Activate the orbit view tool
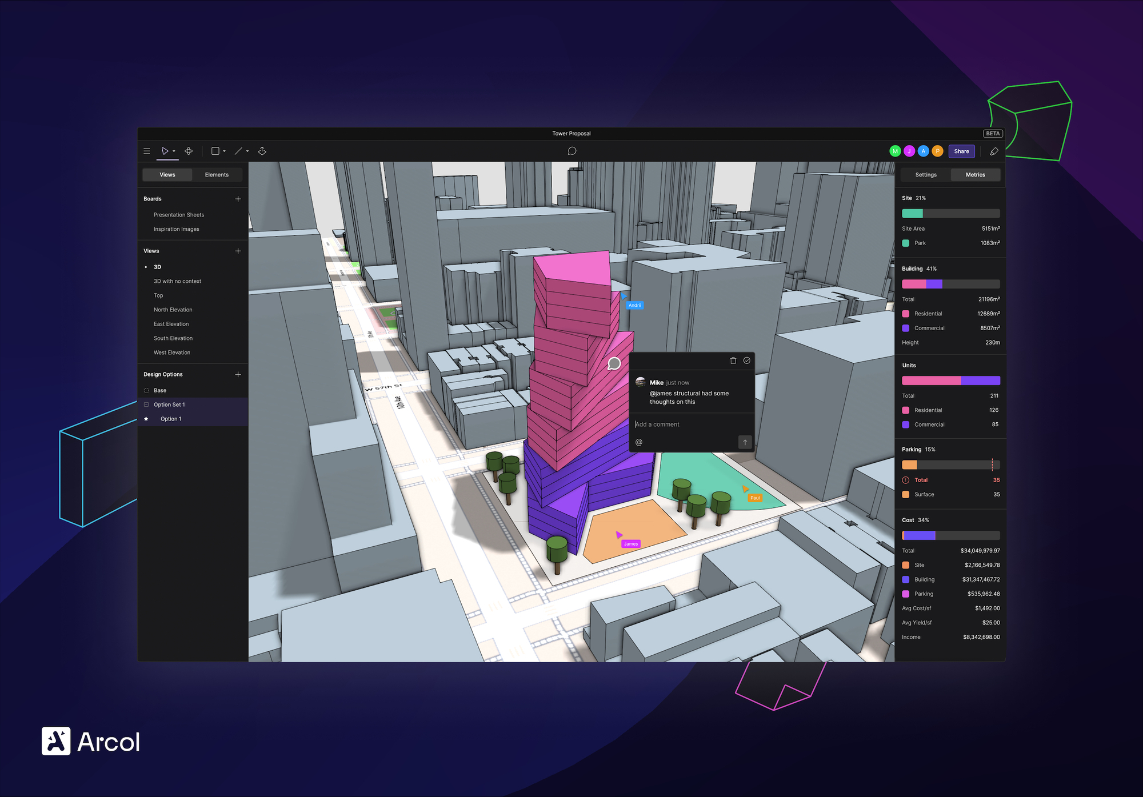Screen dimensions: 1143x797 (189, 151)
